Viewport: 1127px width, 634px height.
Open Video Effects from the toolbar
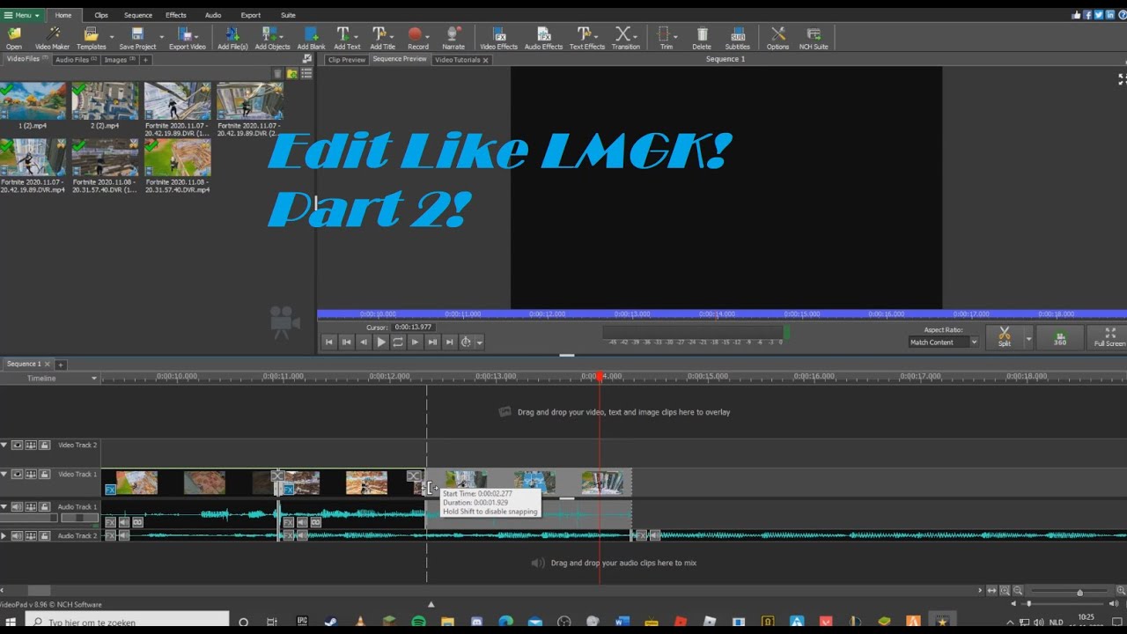498,38
